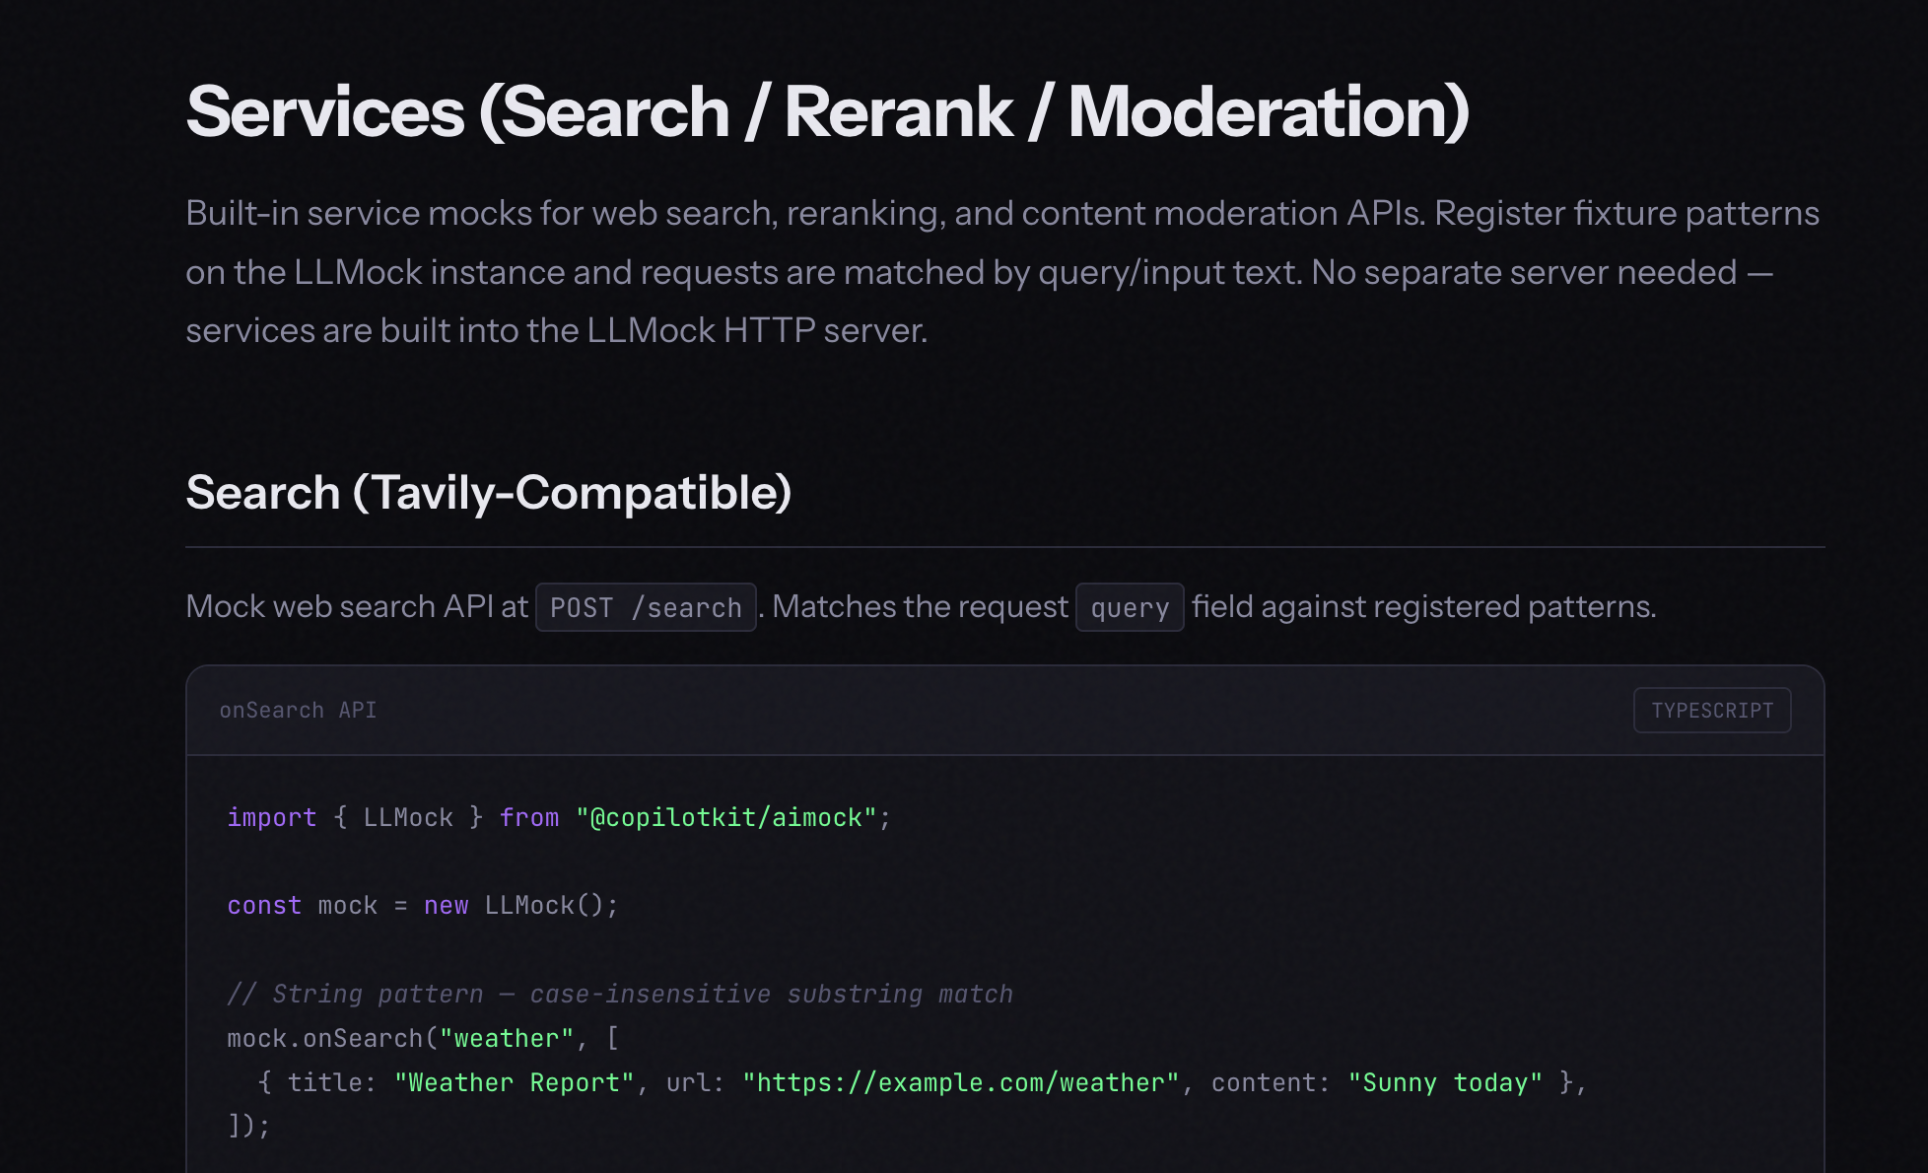This screenshot has height=1173, width=1928.
Task: Click 'mock.onSearch' method call
Action: 324,1039
